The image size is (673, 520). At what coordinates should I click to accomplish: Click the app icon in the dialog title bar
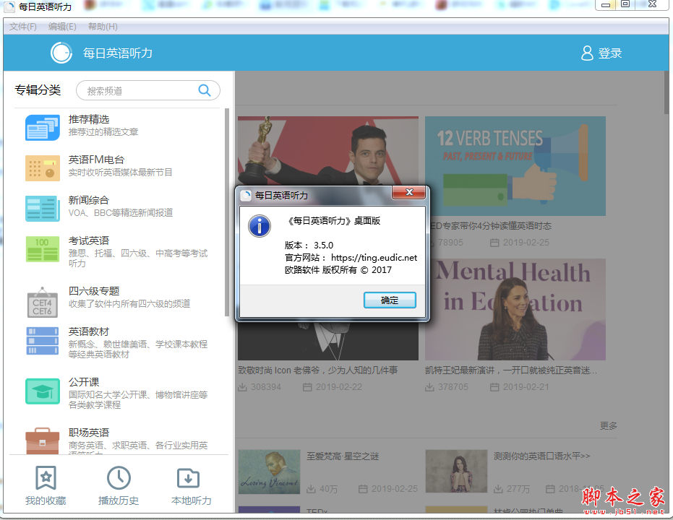pos(246,196)
